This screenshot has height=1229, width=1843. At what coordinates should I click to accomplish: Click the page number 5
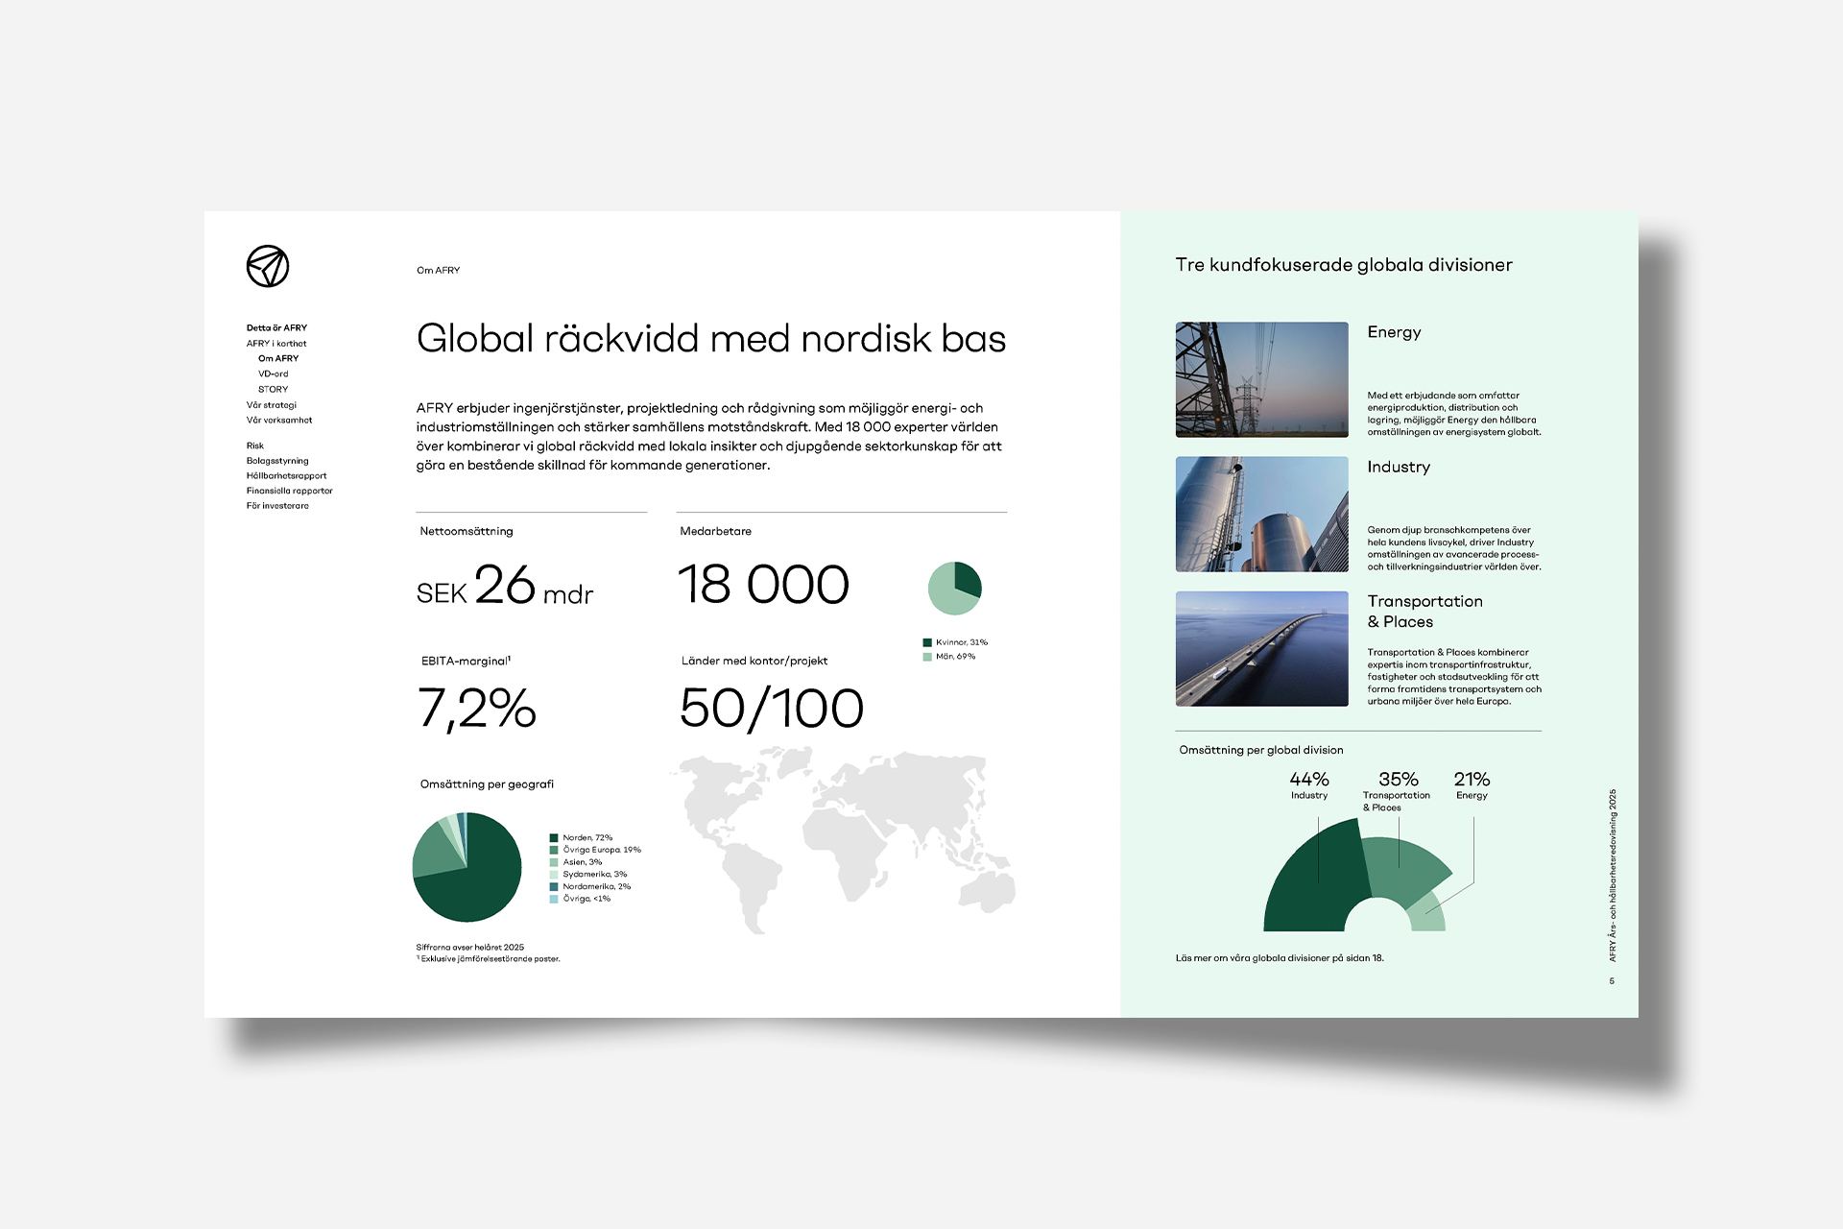[1613, 981]
